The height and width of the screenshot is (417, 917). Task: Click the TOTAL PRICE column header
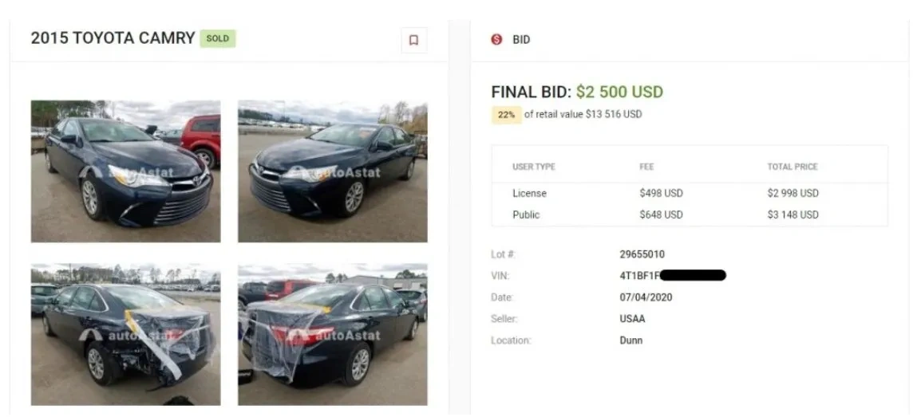[x=792, y=167]
